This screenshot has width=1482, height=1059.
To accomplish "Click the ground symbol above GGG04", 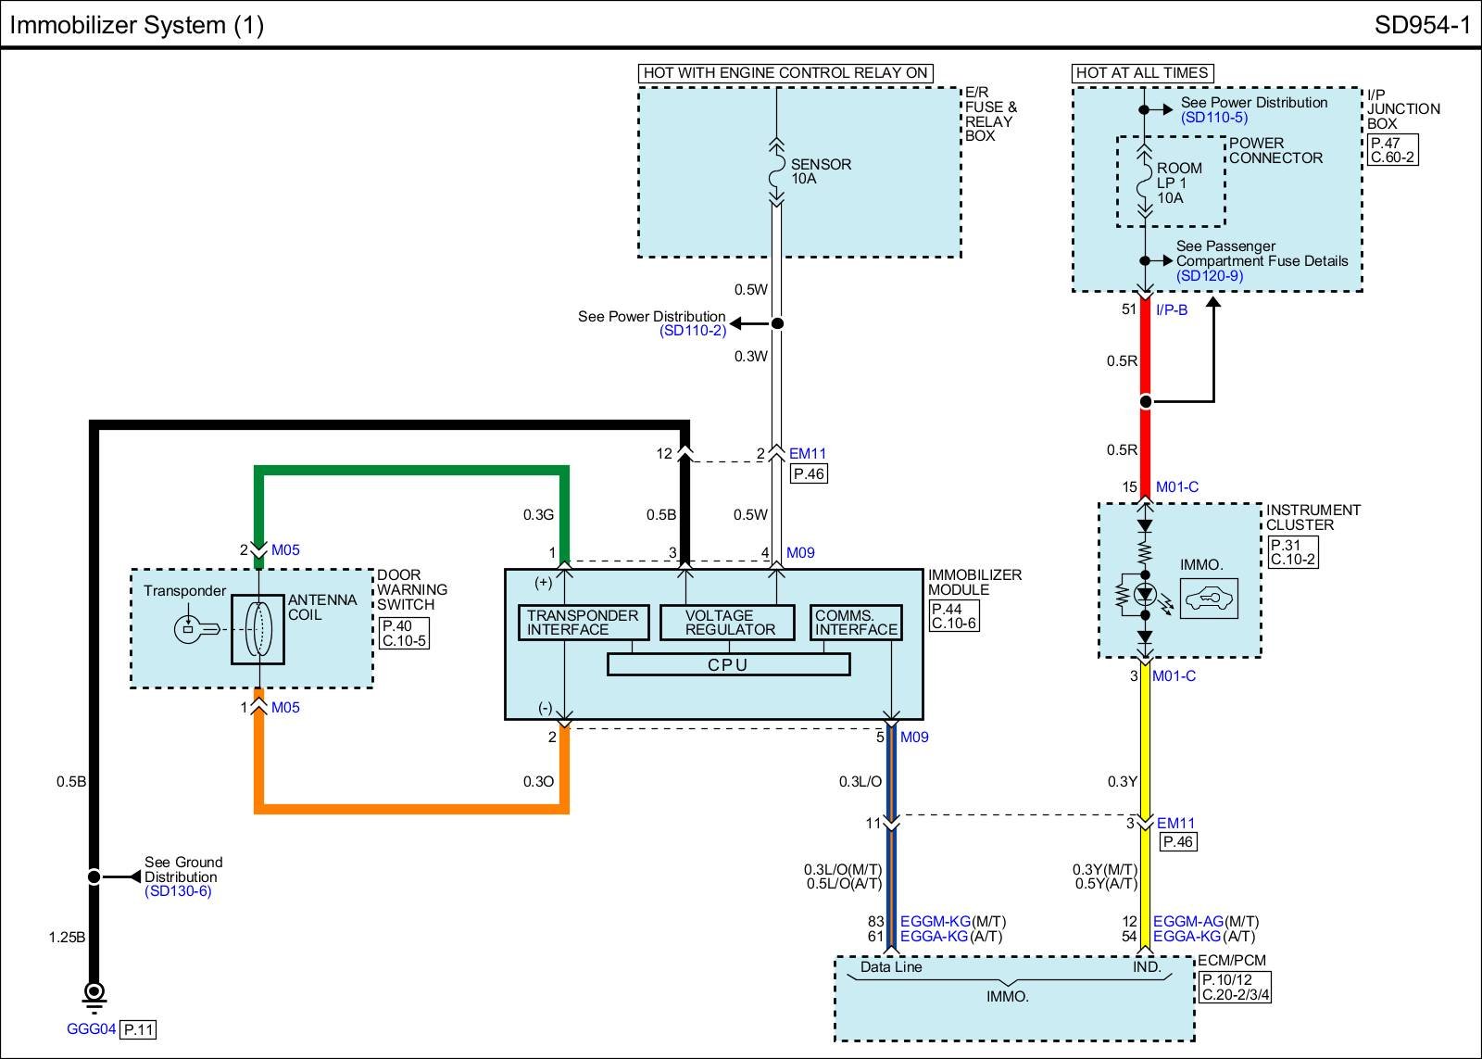I will (94, 993).
